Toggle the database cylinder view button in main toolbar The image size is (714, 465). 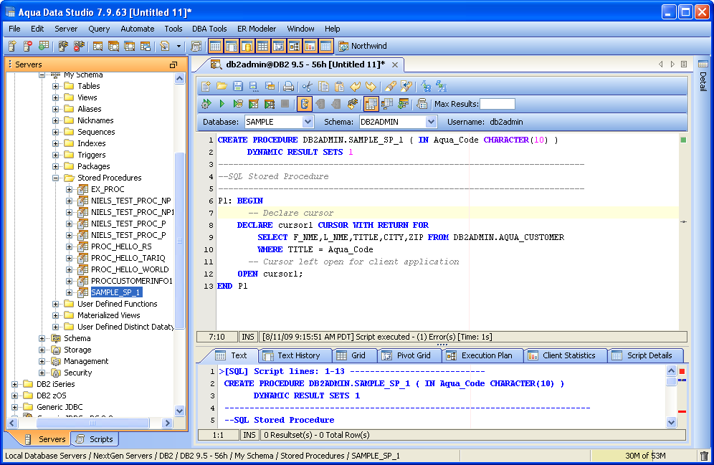point(247,46)
